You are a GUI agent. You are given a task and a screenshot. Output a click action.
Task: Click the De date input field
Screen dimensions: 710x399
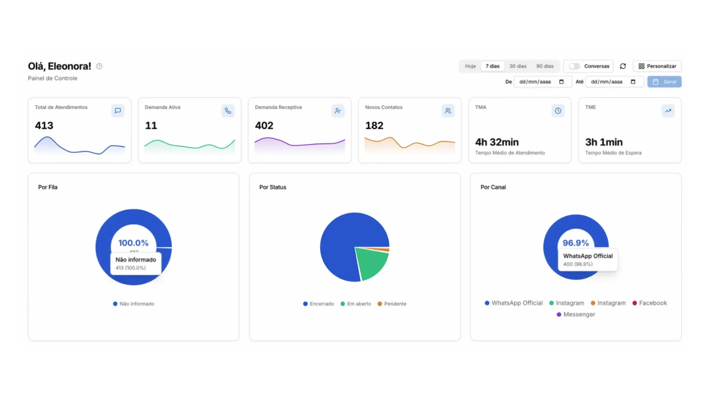tap(542, 82)
